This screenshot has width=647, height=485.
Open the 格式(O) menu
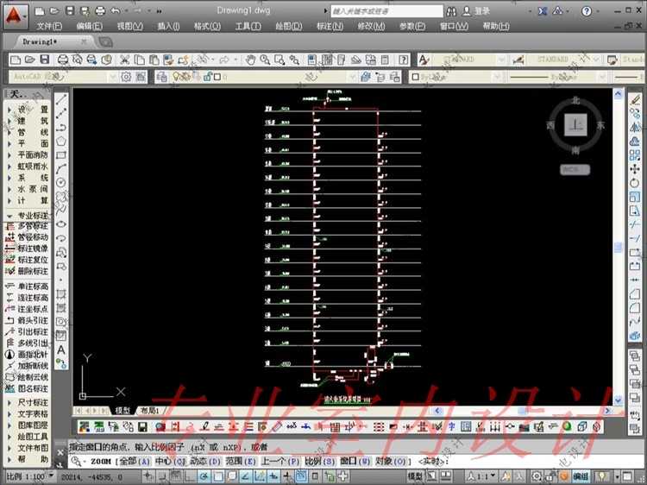coord(207,26)
